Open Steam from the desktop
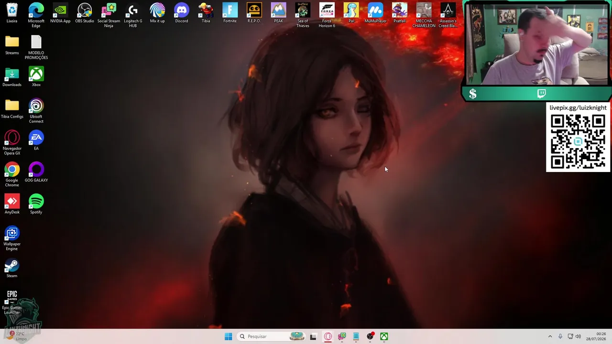 12,268
